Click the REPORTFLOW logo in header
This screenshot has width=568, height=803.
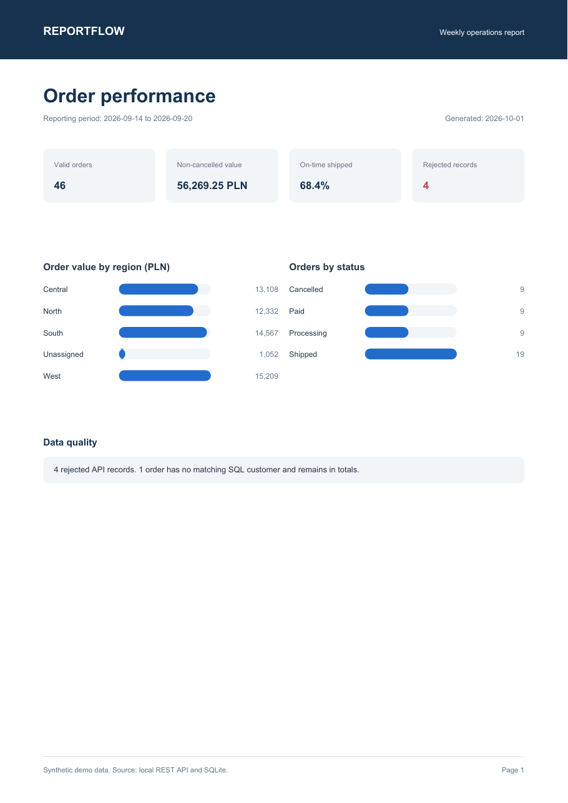tap(84, 31)
